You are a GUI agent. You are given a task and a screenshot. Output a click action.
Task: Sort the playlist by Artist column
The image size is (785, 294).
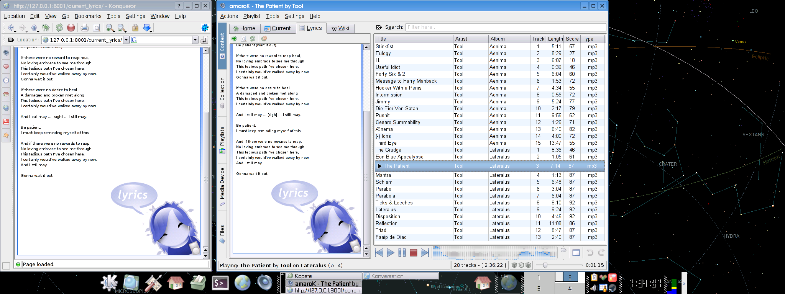point(470,39)
